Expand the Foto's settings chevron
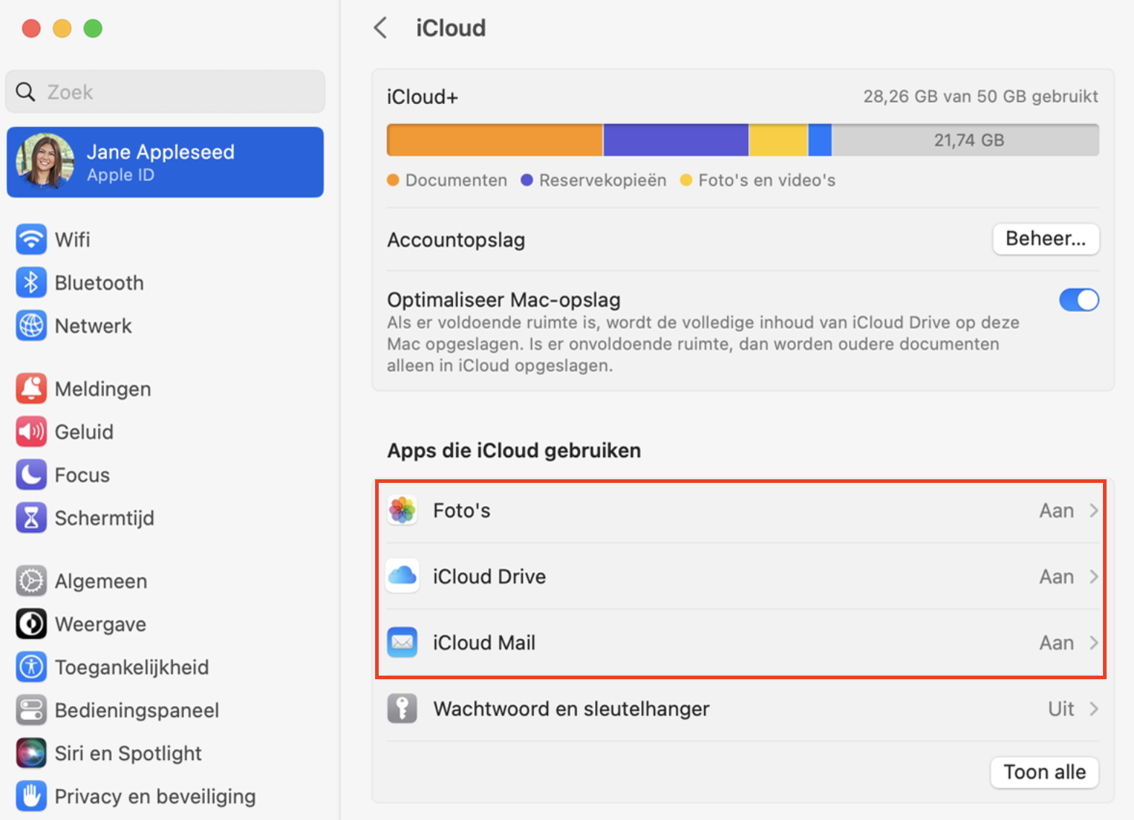1134x820 pixels. (x=1095, y=510)
